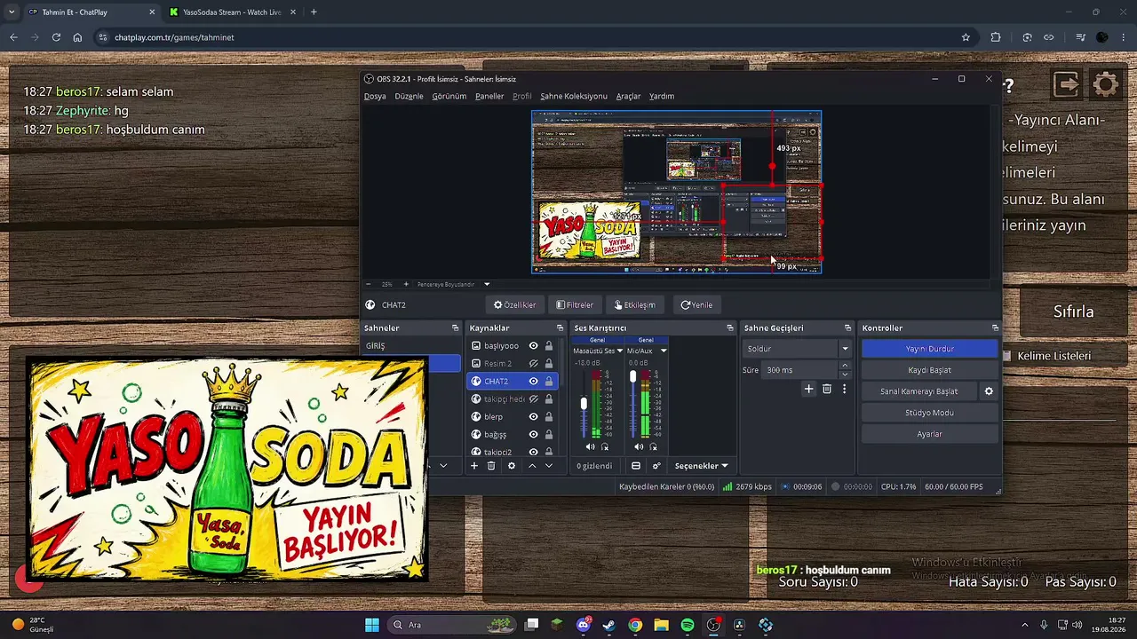Click the ChatPlay settings gear icon
Viewport: 1137px width, 639px height.
(x=1105, y=84)
